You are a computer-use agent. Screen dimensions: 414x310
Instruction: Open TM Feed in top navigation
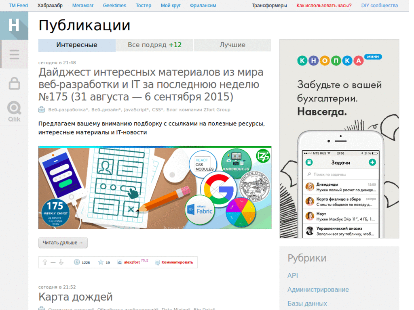pos(18,6)
